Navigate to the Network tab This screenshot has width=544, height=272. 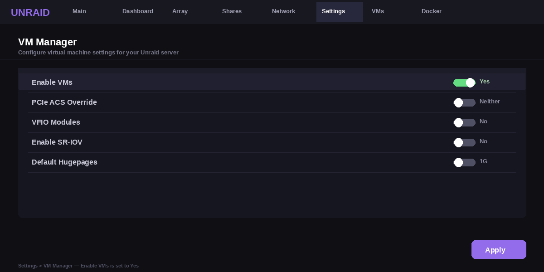click(283, 11)
